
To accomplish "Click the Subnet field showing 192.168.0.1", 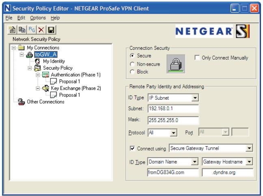I will 173,109.
